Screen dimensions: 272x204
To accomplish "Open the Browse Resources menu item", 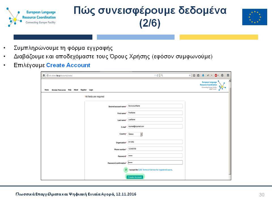I will pyautogui.click(x=59, y=90).
